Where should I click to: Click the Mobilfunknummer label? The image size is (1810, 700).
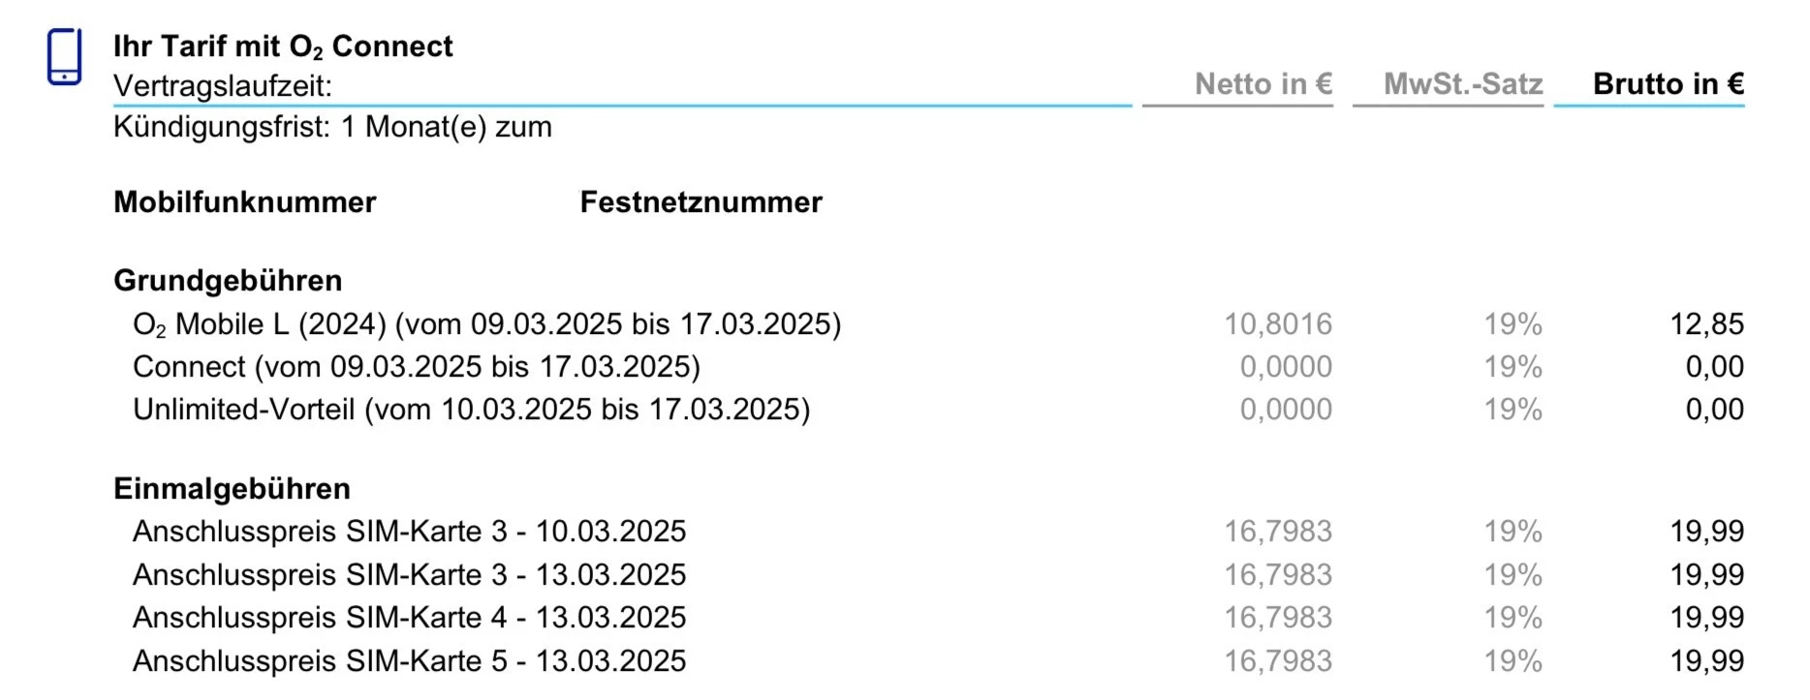pyautogui.click(x=244, y=201)
